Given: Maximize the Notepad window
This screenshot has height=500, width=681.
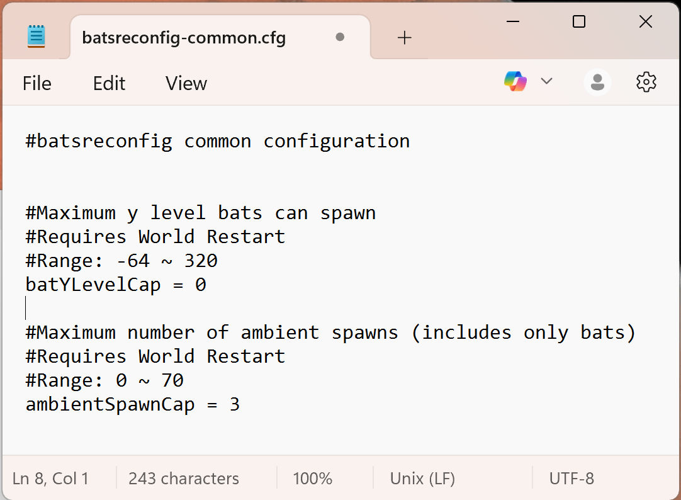Looking at the screenshot, I should pos(579,22).
